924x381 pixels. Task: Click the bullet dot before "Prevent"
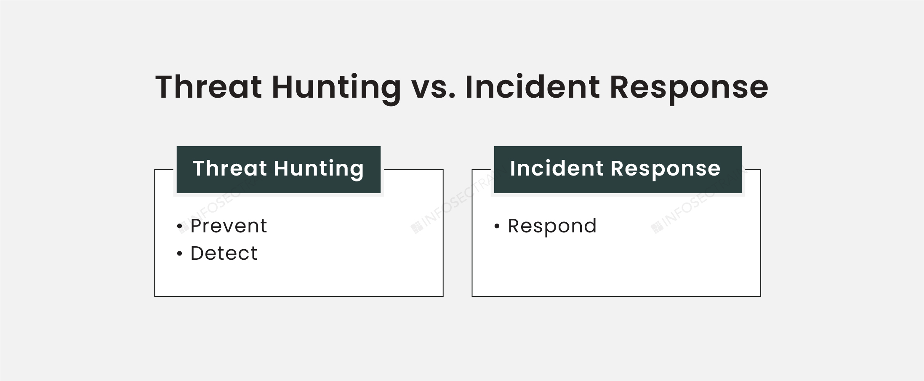coord(180,226)
